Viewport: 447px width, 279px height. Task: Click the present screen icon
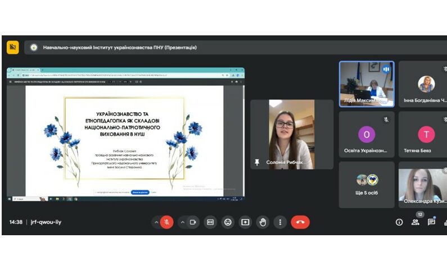pos(245,222)
